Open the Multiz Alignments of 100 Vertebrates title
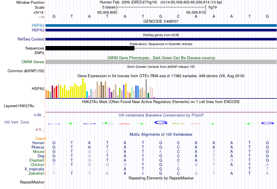 click(x=161, y=135)
